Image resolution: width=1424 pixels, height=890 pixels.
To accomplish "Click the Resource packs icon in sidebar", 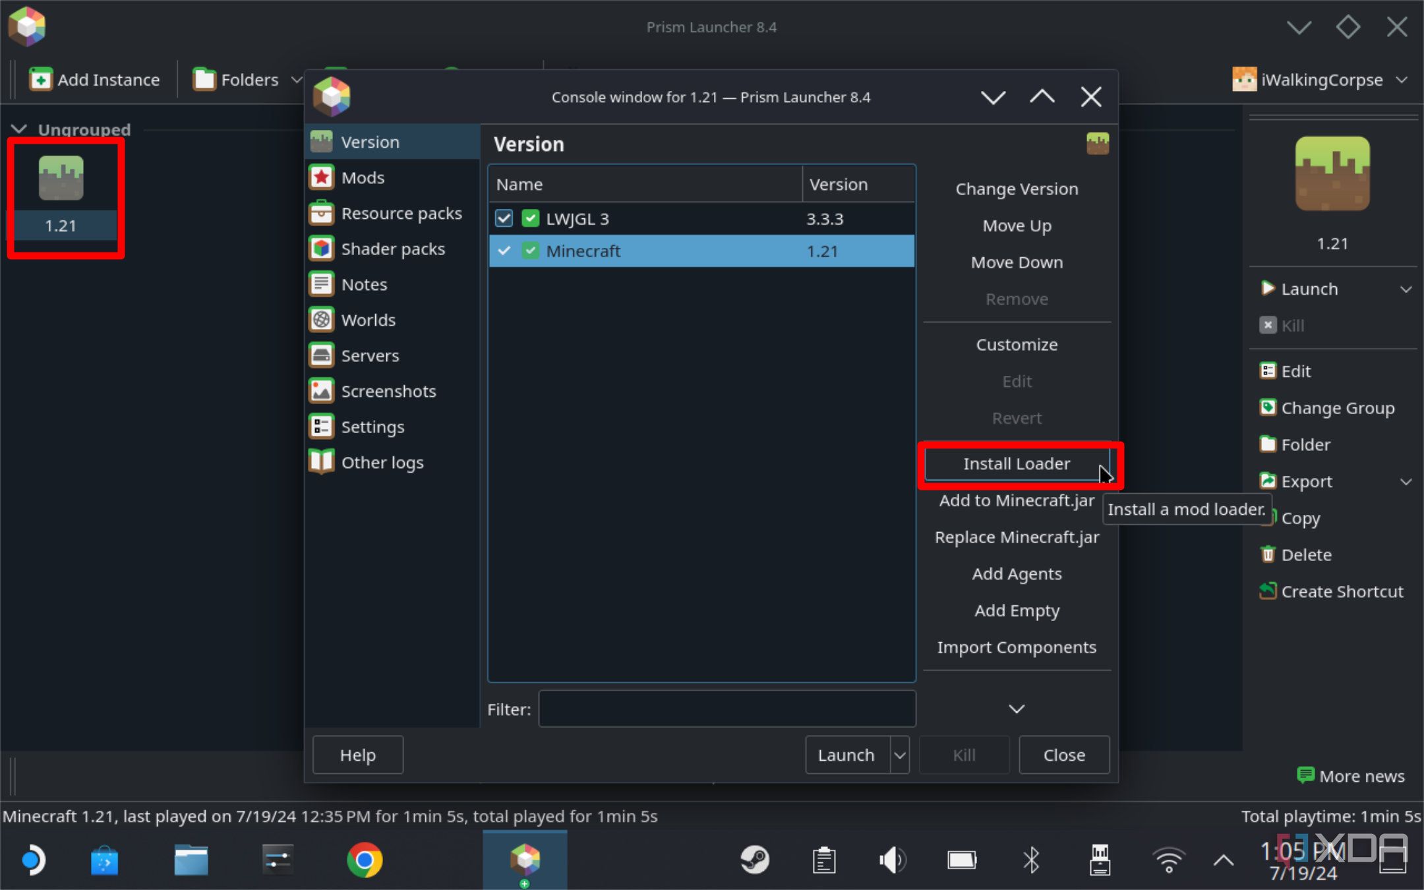I will coord(322,212).
